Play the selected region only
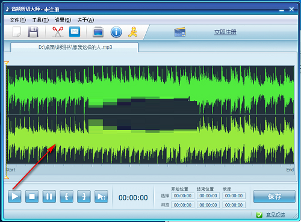The width and height of the screenshot is (301, 222). tap(101, 197)
